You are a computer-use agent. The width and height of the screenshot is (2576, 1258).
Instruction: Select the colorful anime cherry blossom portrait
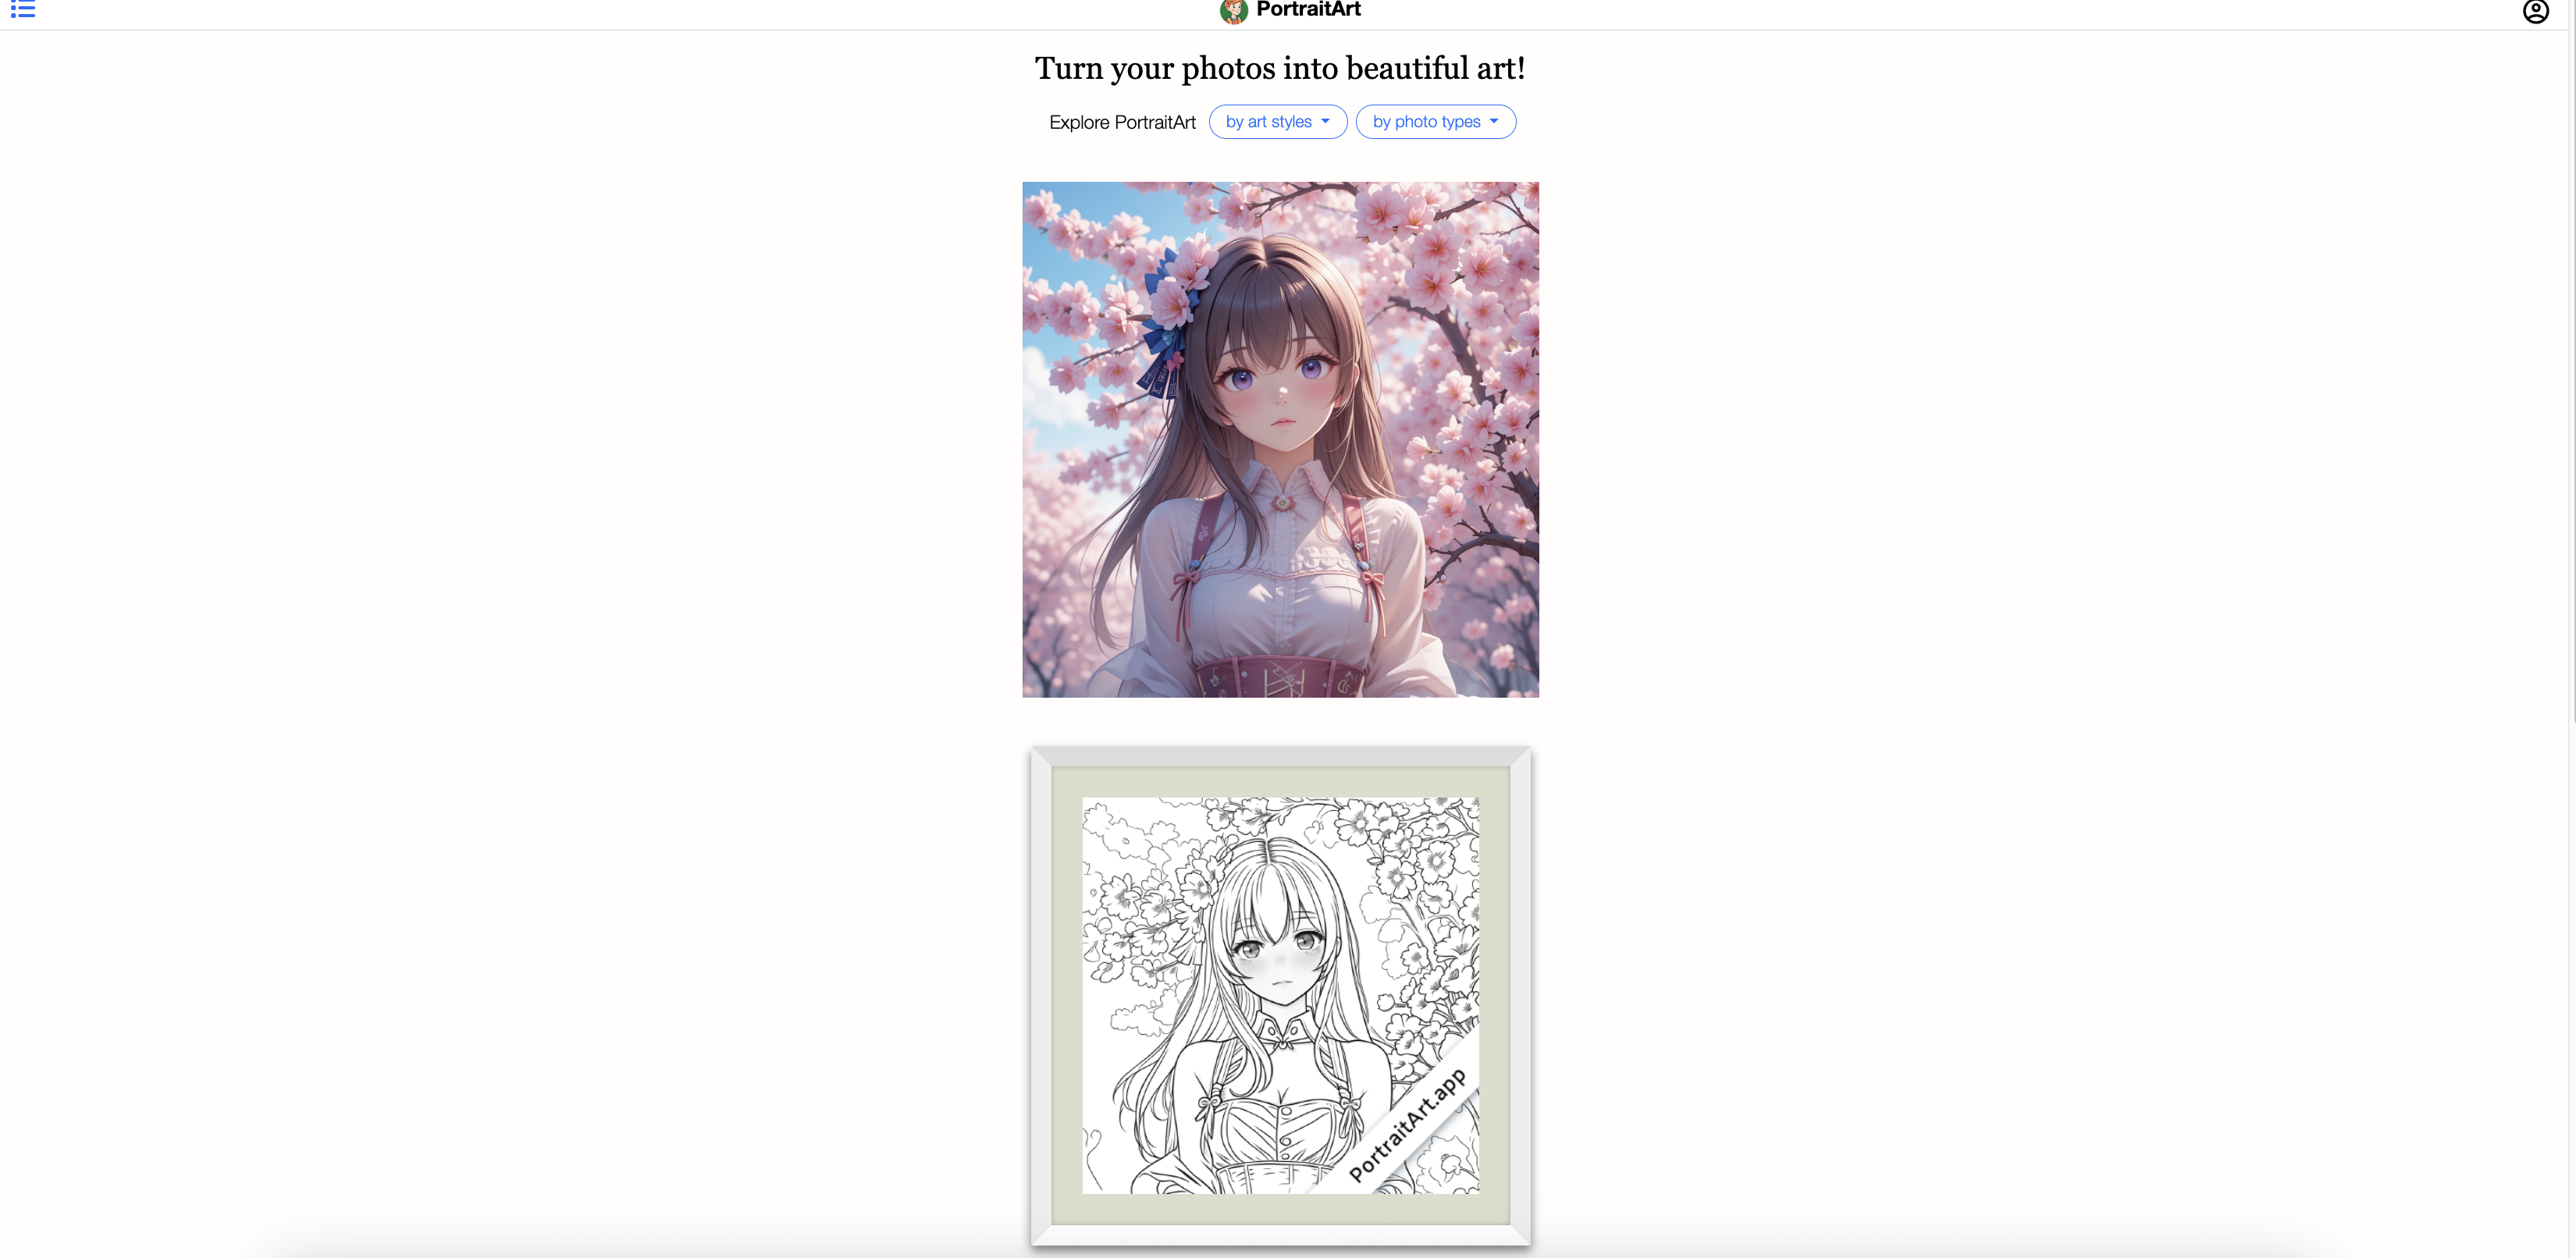[1280, 440]
